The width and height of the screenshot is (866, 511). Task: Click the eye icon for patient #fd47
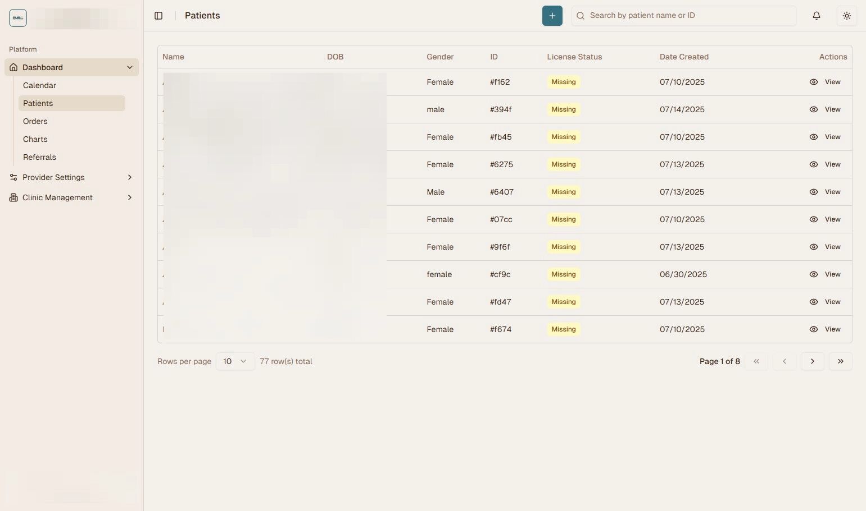[813, 302]
